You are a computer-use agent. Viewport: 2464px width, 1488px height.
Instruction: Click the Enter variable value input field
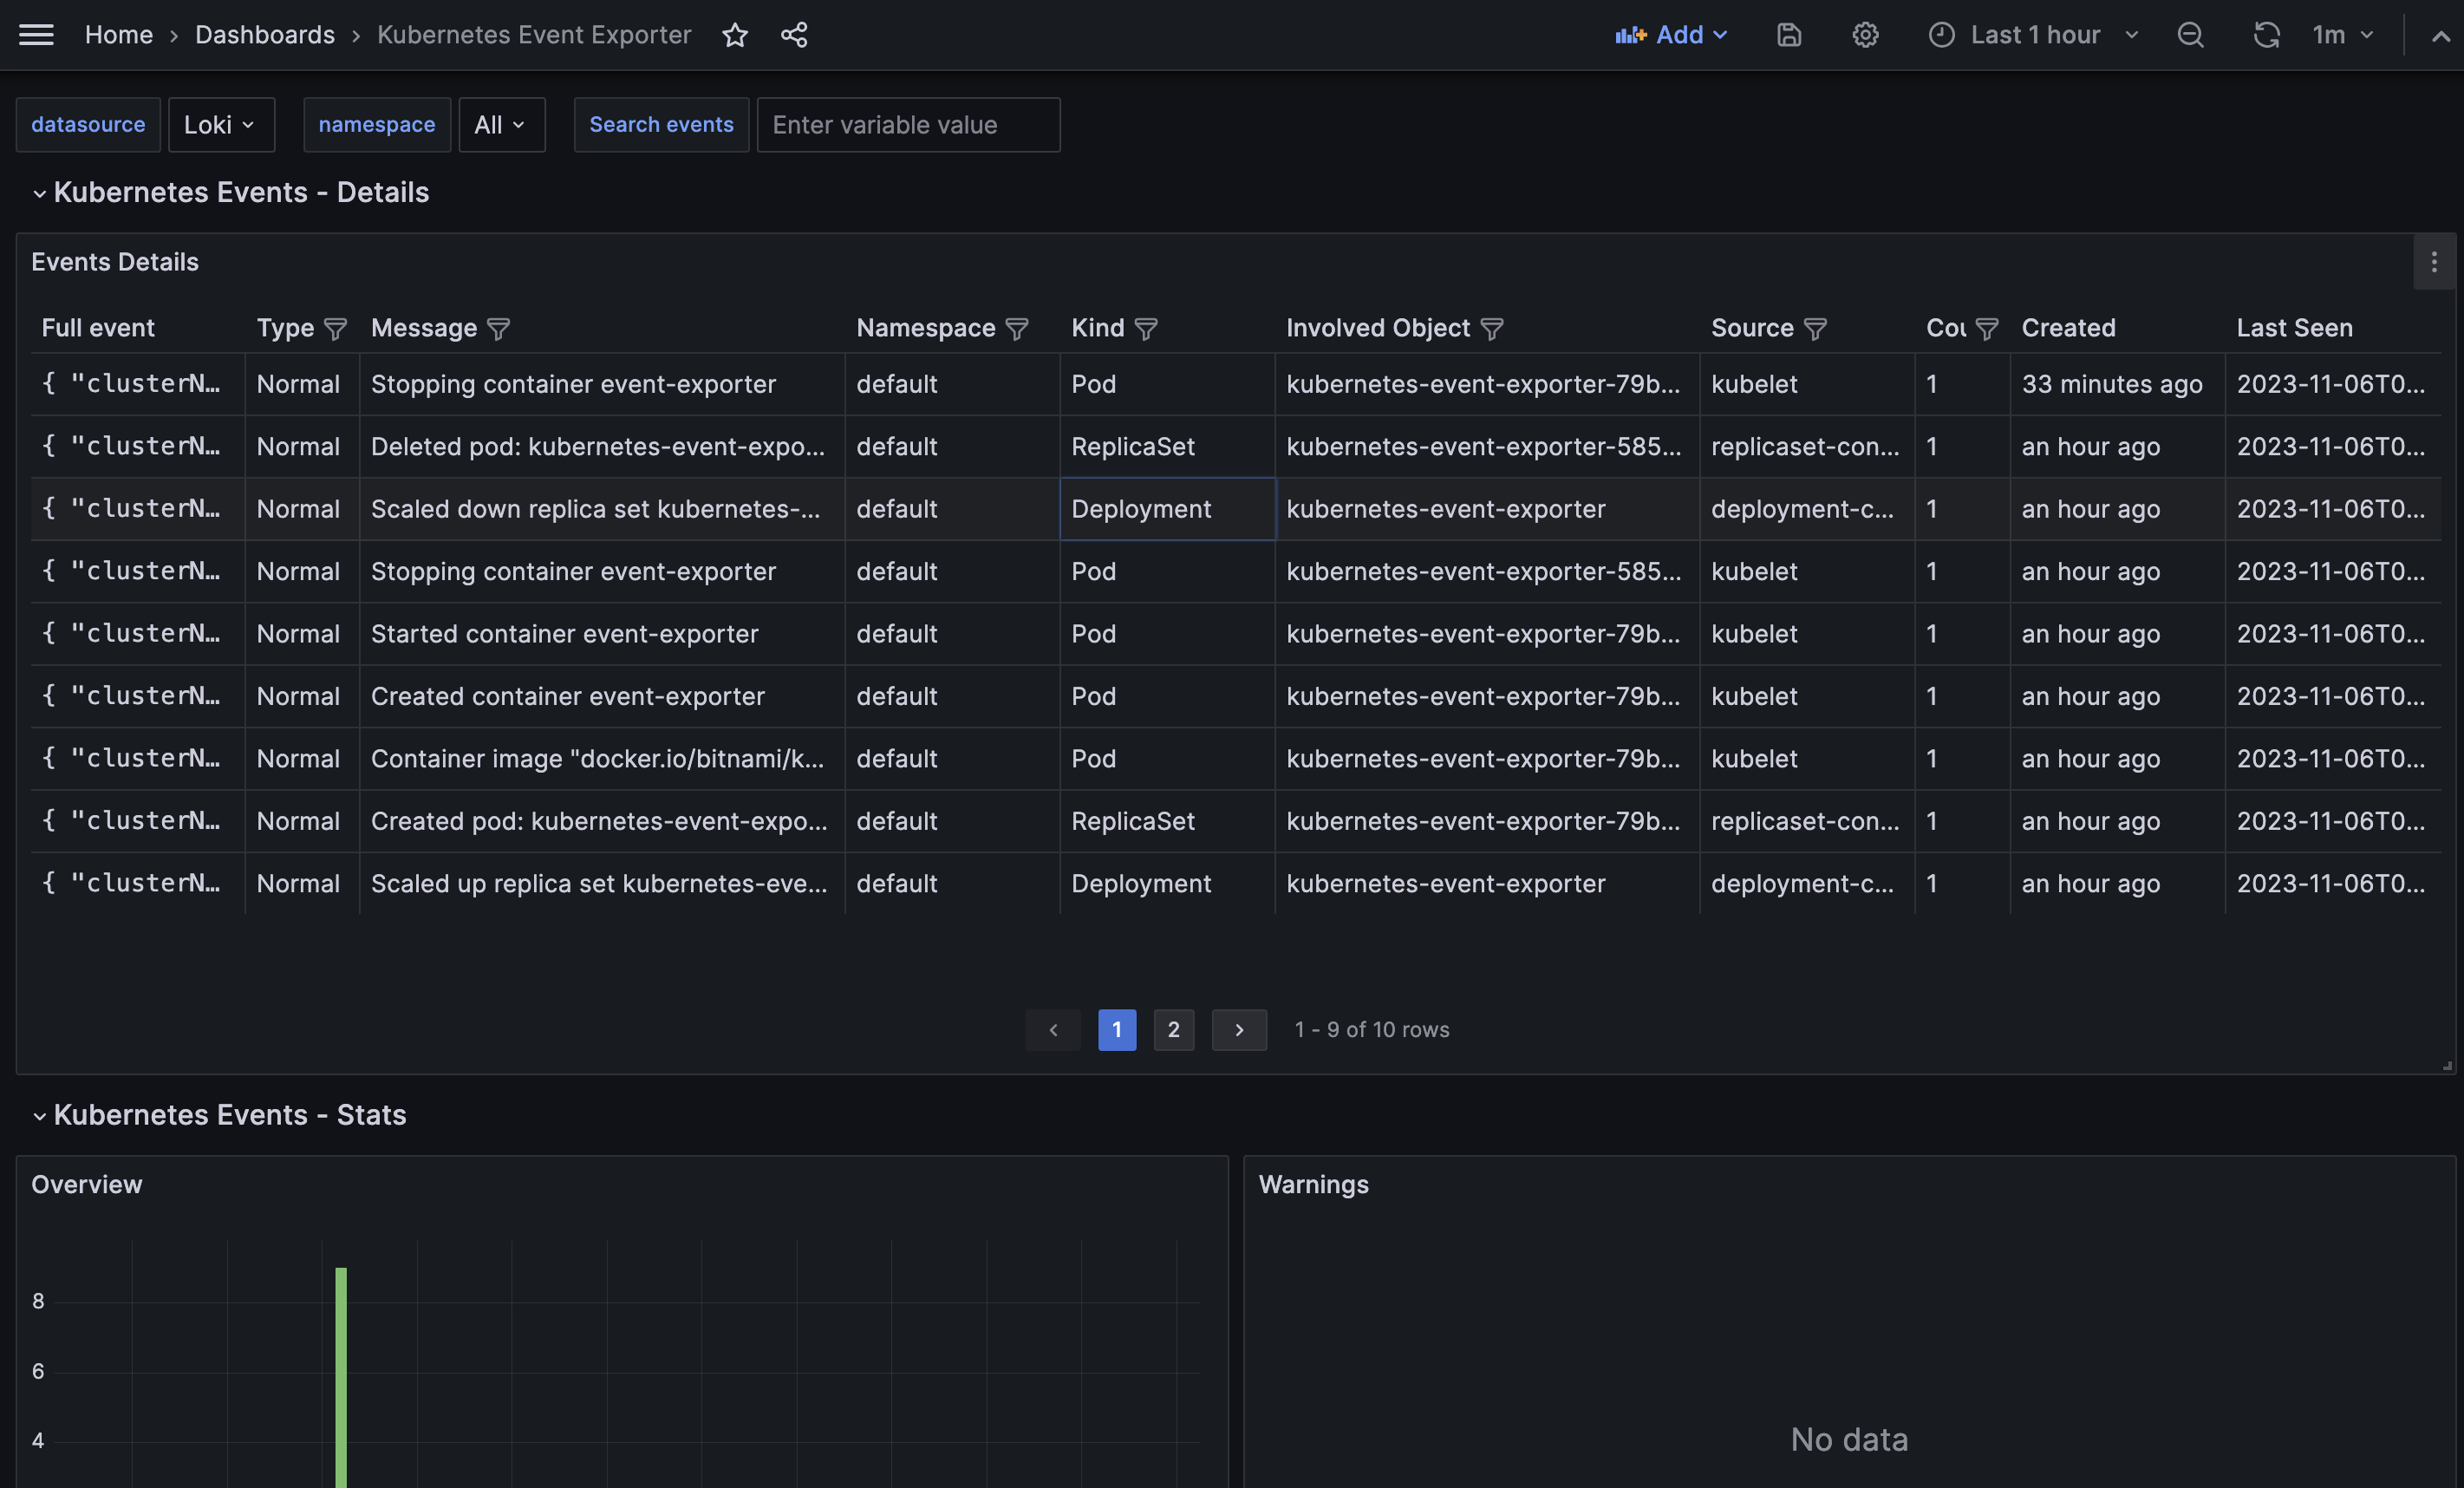click(908, 123)
